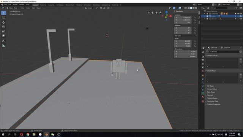
Task: Open the Render menu
Action: (x=15, y=5)
